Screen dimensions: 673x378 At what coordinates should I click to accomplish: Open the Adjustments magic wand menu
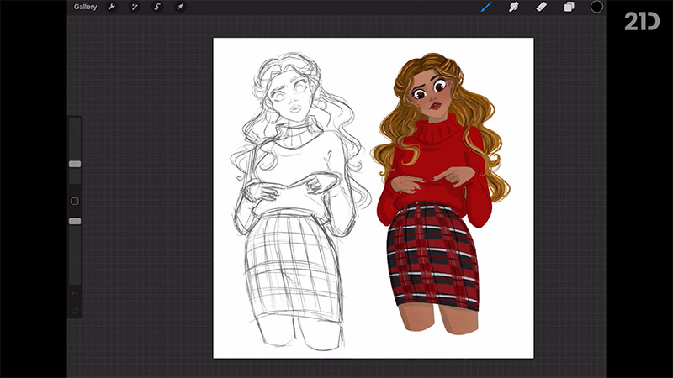point(134,7)
